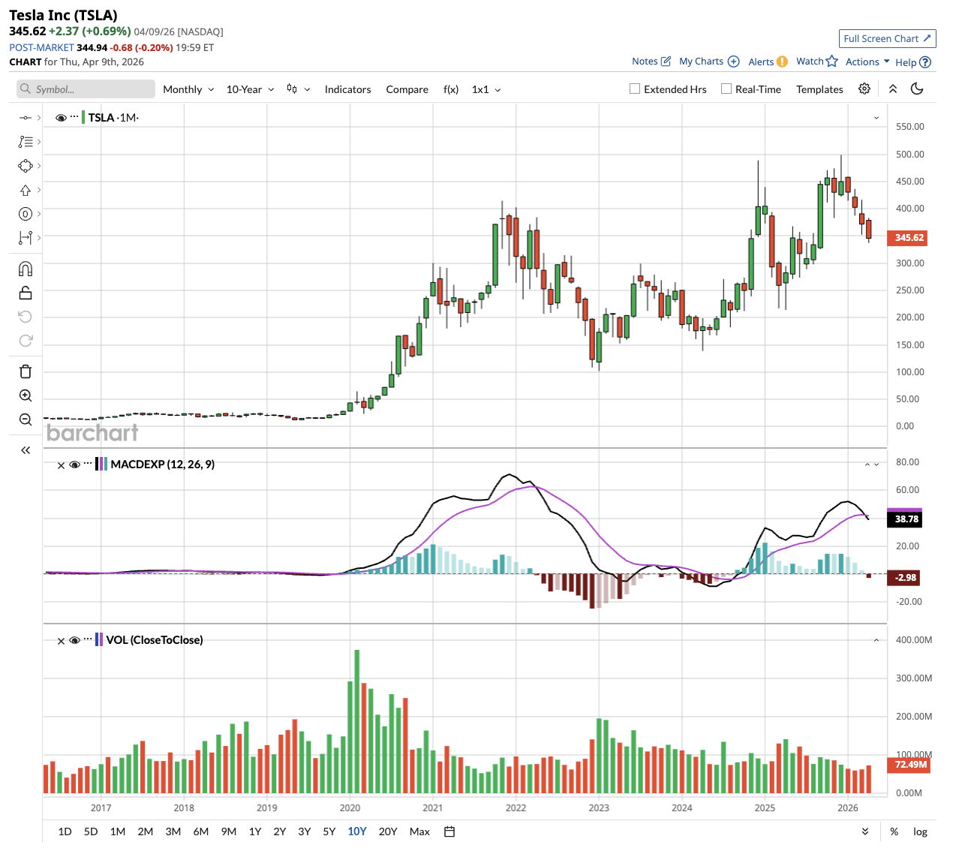Switch to dark mode moon icon
Image resolution: width=953 pixels, height=854 pixels.
tap(916, 89)
